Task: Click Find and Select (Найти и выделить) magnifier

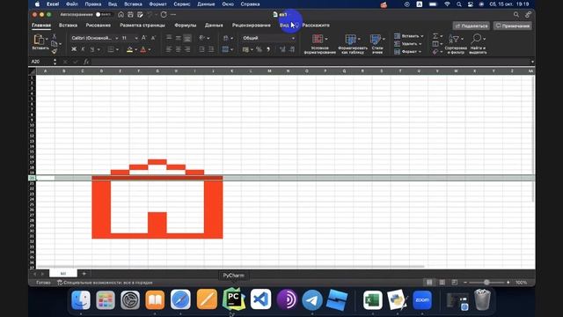Action: click(x=476, y=39)
